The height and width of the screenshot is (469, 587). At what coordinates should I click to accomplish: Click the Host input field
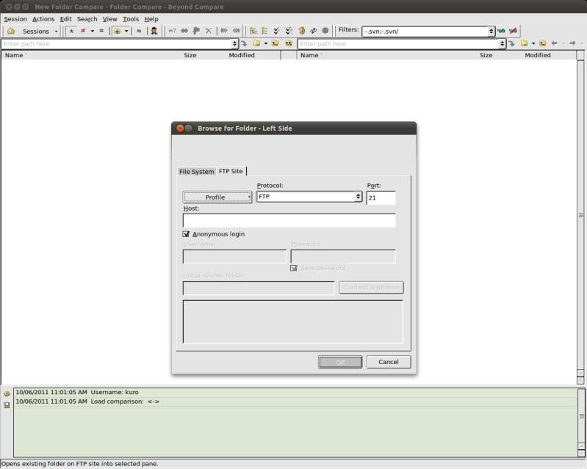pos(289,220)
